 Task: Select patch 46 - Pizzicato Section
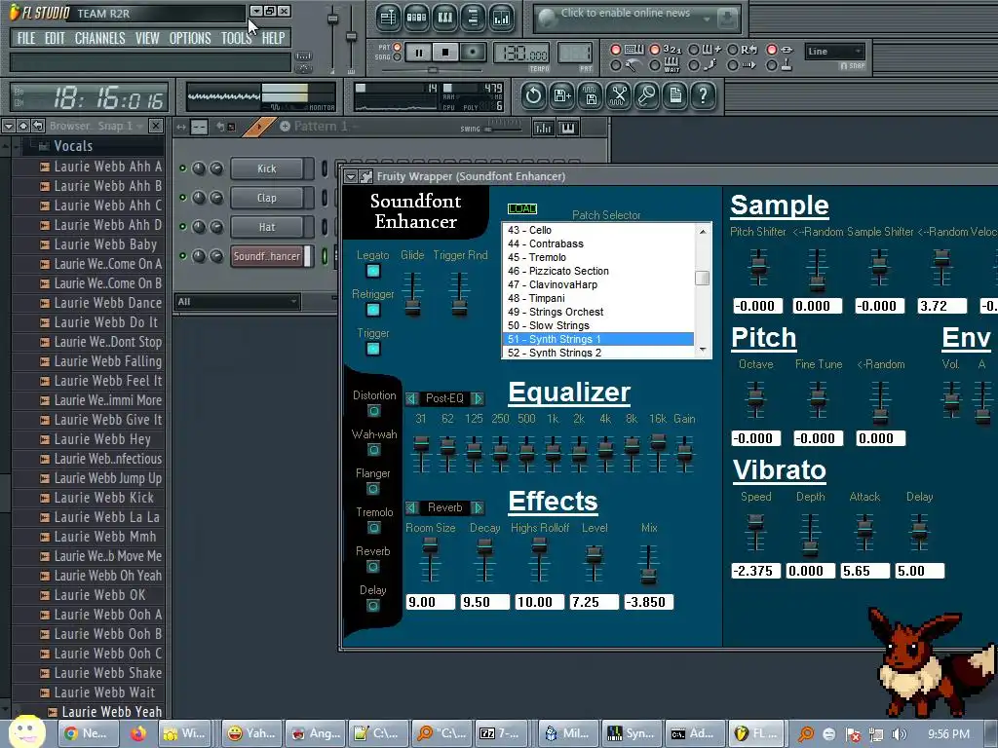599,271
